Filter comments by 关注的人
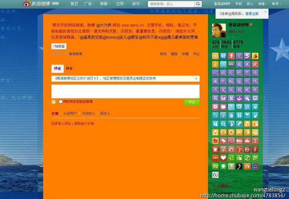The image size is (289, 199). (88, 113)
